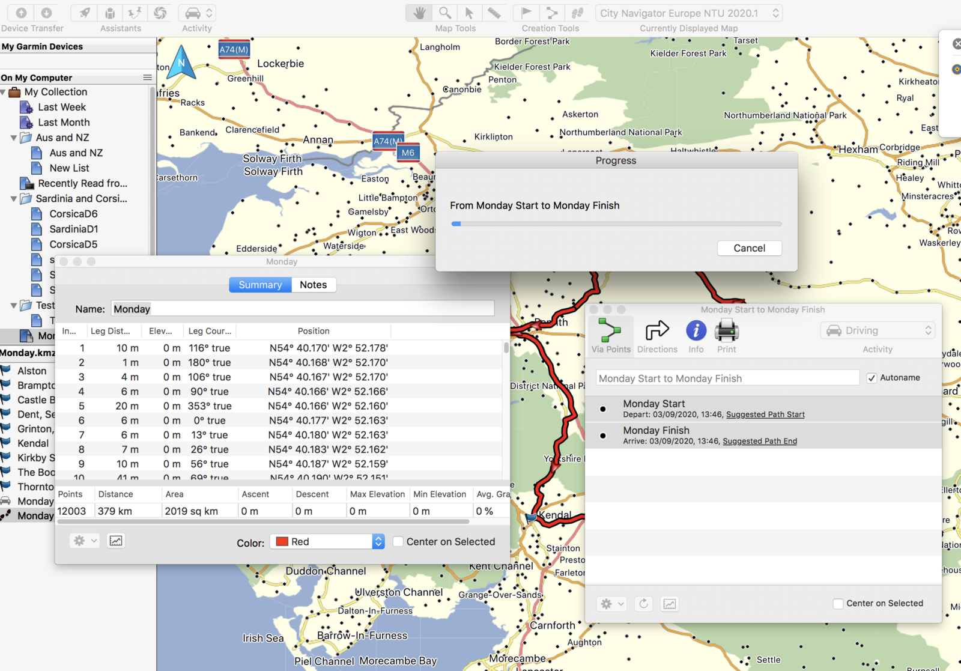This screenshot has height=671, width=961.
Task: Click the route progress bar
Action: click(616, 223)
